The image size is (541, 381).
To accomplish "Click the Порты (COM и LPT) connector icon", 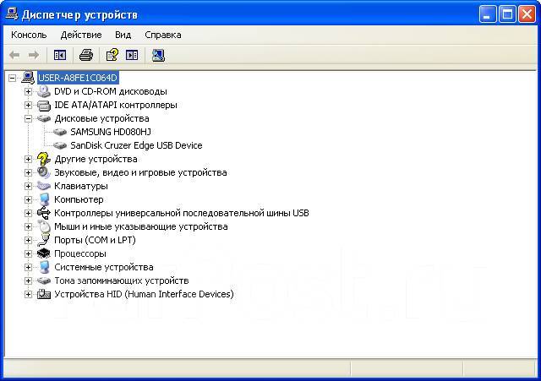I will 44,240.
